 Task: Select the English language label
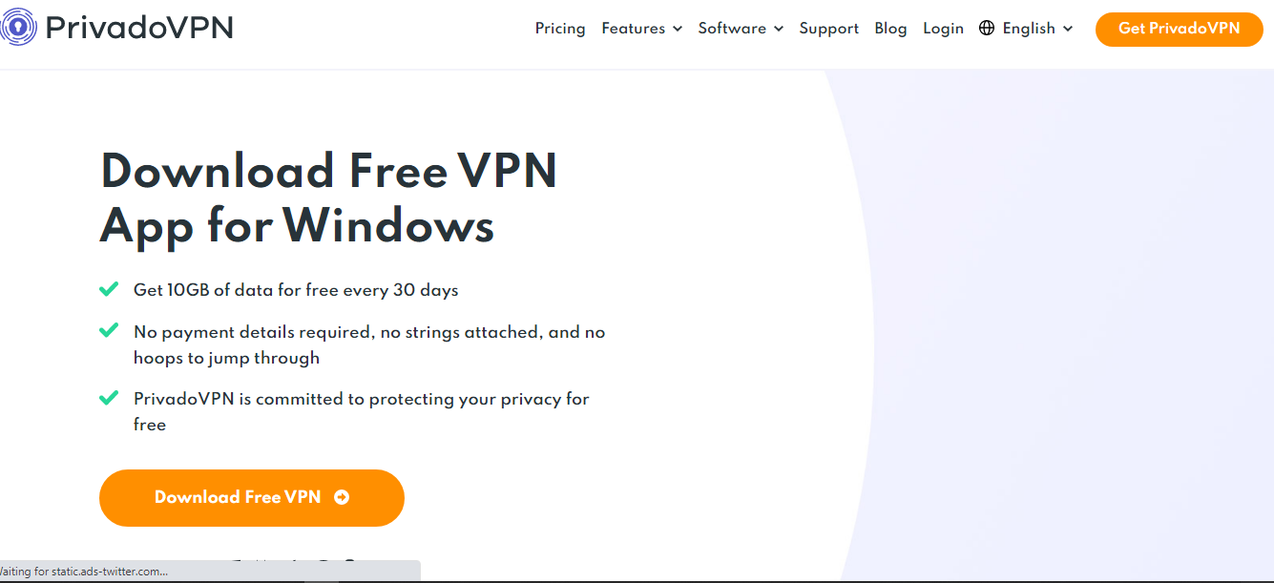[1029, 29]
